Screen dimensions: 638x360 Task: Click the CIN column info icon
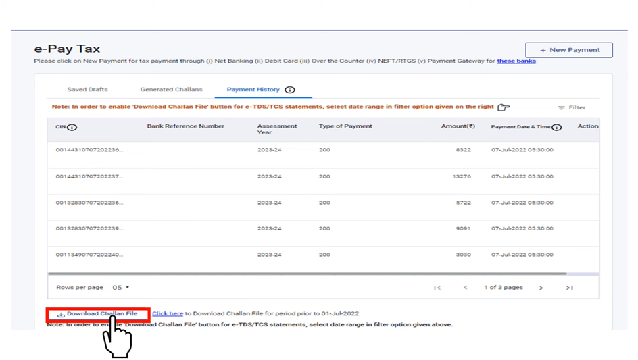(x=72, y=127)
